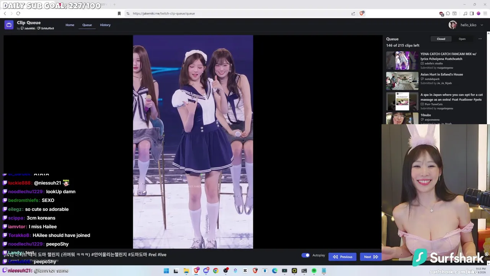This screenshot has width=490, height=276.
Task: Open the Brave Shields lion icon
Action: click(362, 13)
